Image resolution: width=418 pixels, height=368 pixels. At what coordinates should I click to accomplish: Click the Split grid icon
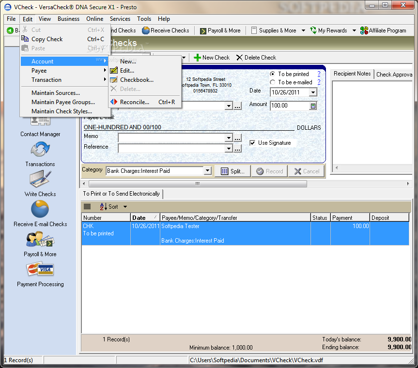coord(224,171)
